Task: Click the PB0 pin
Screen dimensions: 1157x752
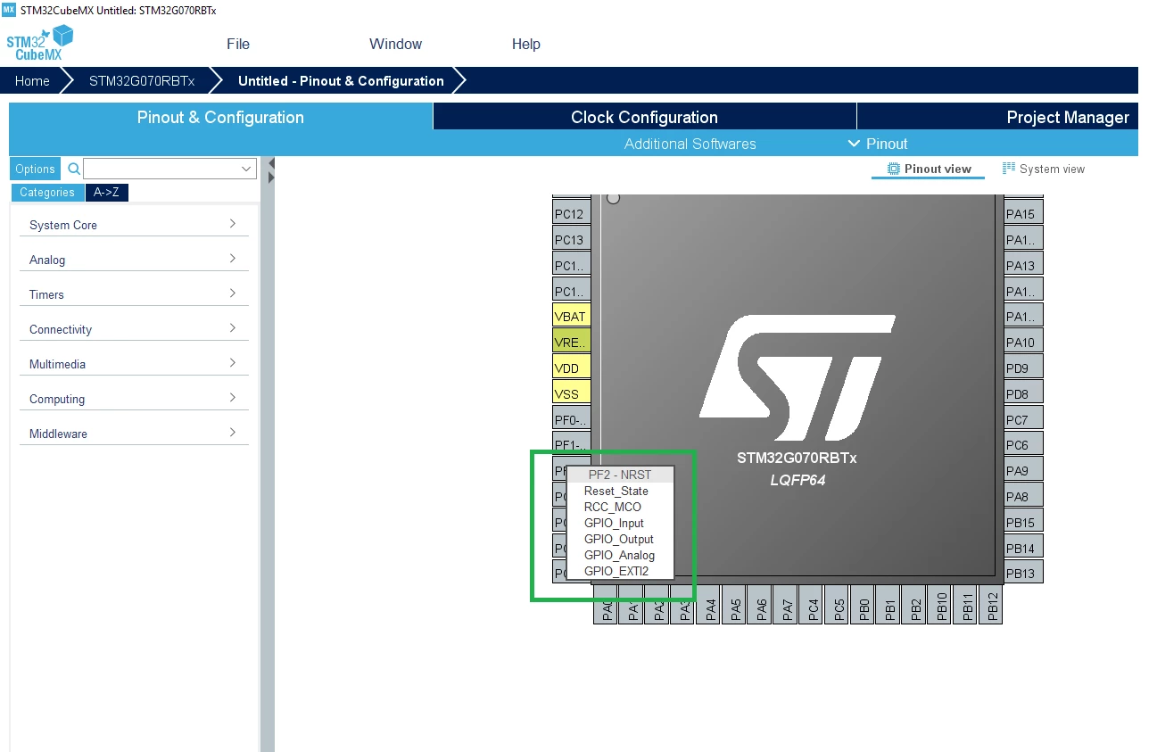Action: [863, 605]
